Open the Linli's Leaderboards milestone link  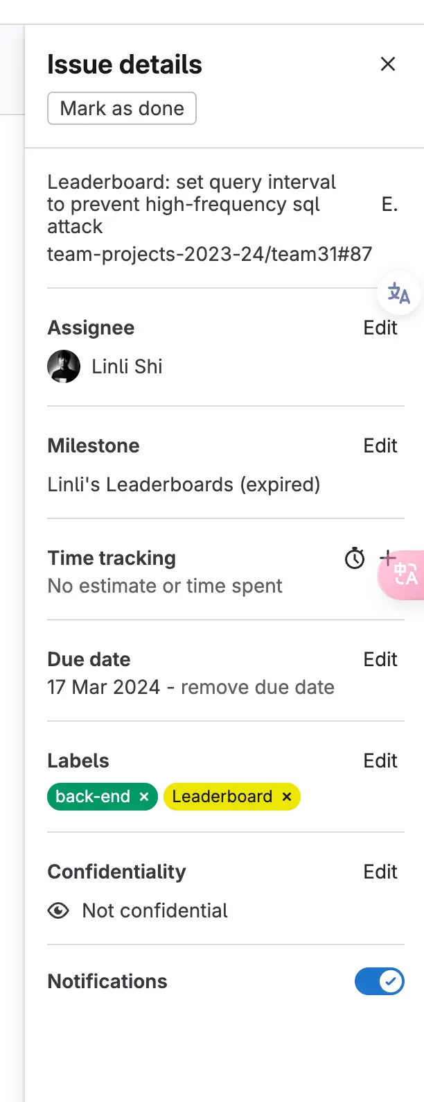click(184, 484)
